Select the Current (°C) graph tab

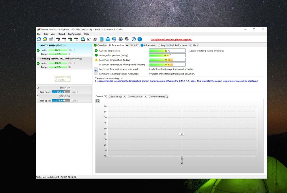(x=101, y=96)
